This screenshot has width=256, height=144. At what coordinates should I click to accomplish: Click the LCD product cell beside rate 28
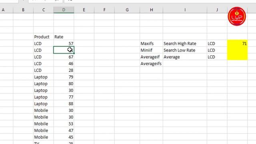[44, 70]
